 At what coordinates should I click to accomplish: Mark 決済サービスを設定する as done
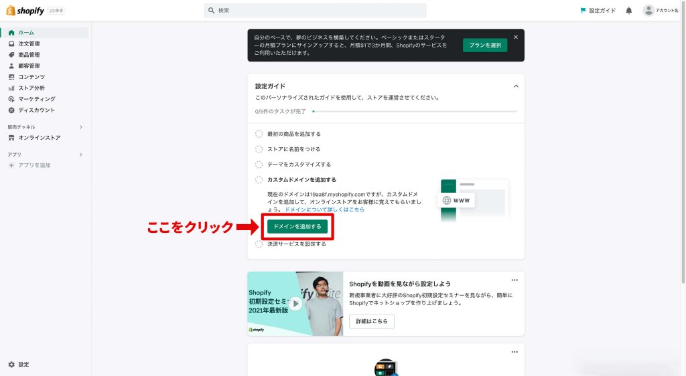coord(259,244)
